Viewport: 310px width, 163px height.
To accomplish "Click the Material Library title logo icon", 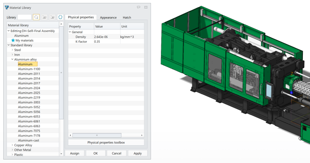I will click(x=7, y=8).
